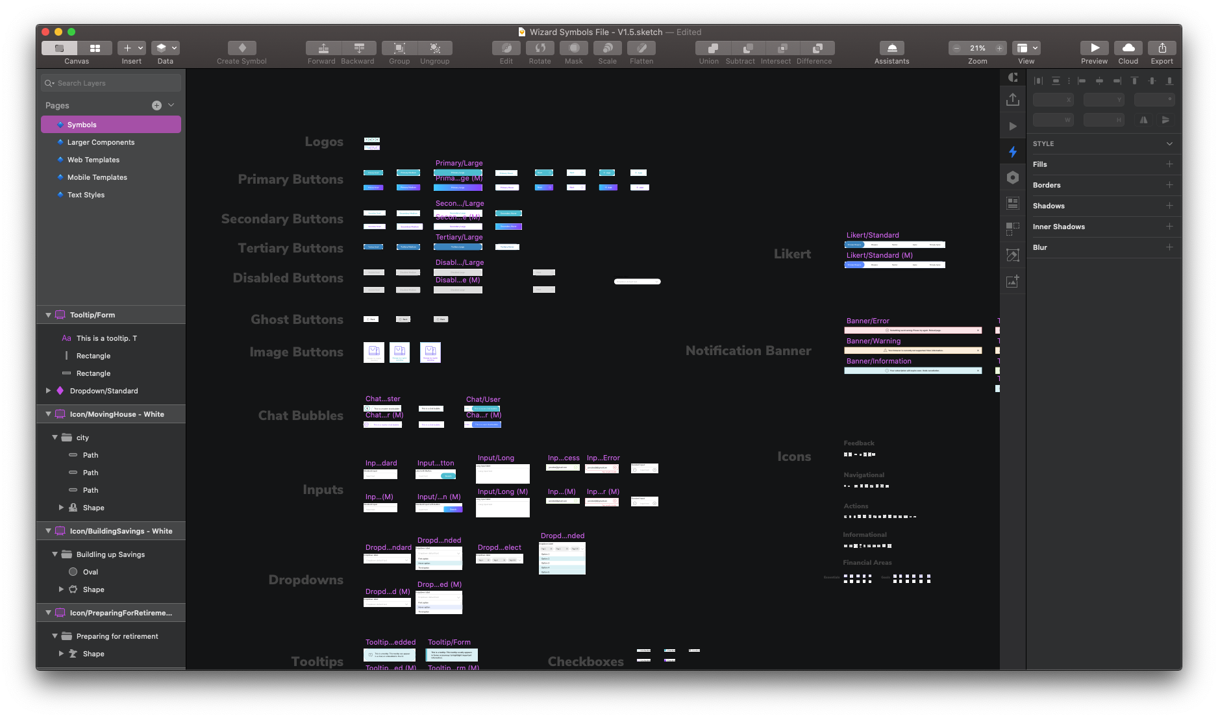Click the Difference boolean icon

tap(817, 48)
